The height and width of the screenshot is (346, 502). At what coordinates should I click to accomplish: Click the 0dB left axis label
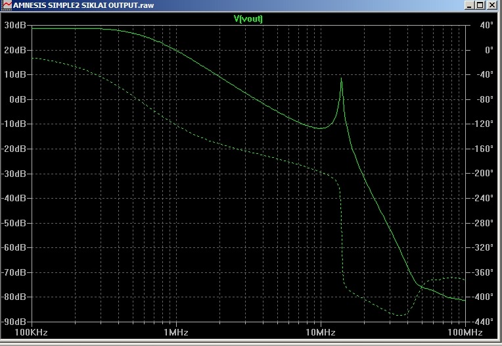(x=18, y=99)
